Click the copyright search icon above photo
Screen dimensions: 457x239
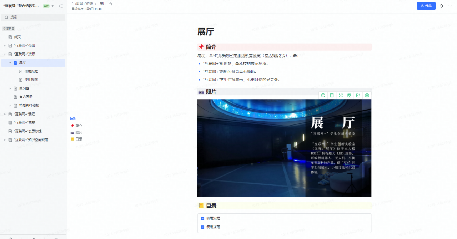point(323,95)
